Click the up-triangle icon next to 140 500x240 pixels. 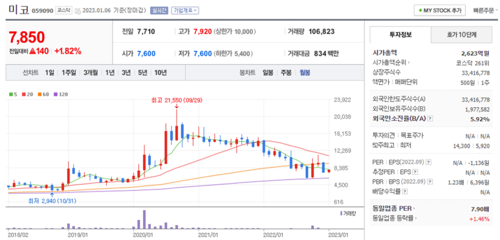point(32,51)
